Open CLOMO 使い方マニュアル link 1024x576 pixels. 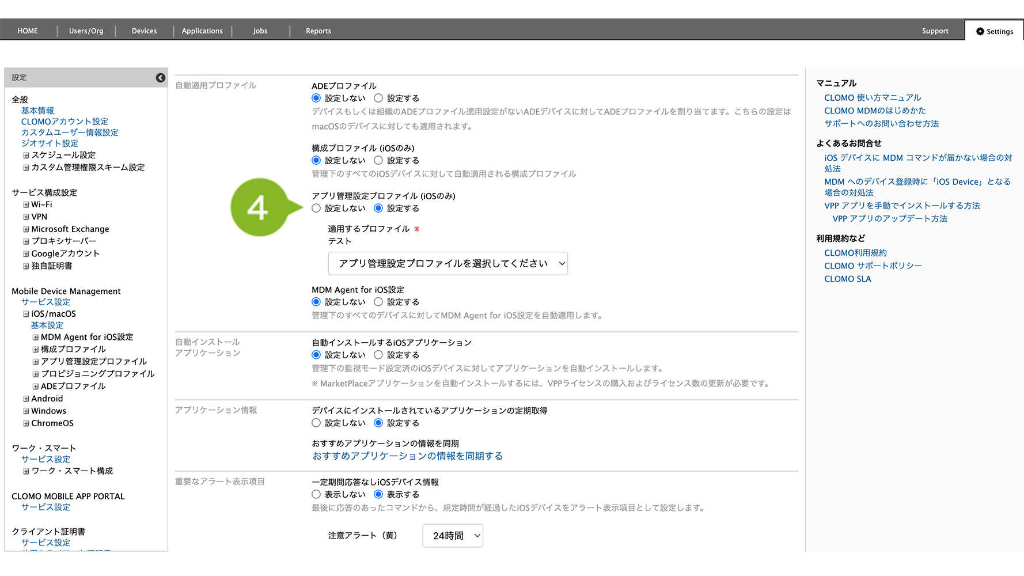pyautogui.click(x=872, y=98)
